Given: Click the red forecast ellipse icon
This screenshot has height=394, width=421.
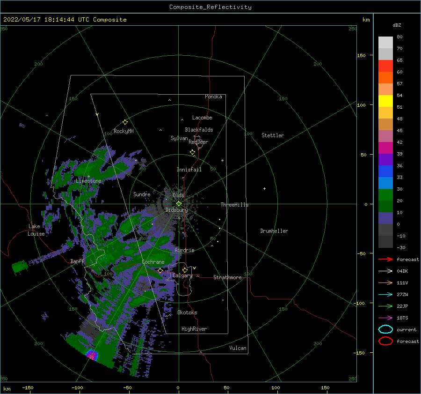Looking at the screenshot, I should point(385,341).
